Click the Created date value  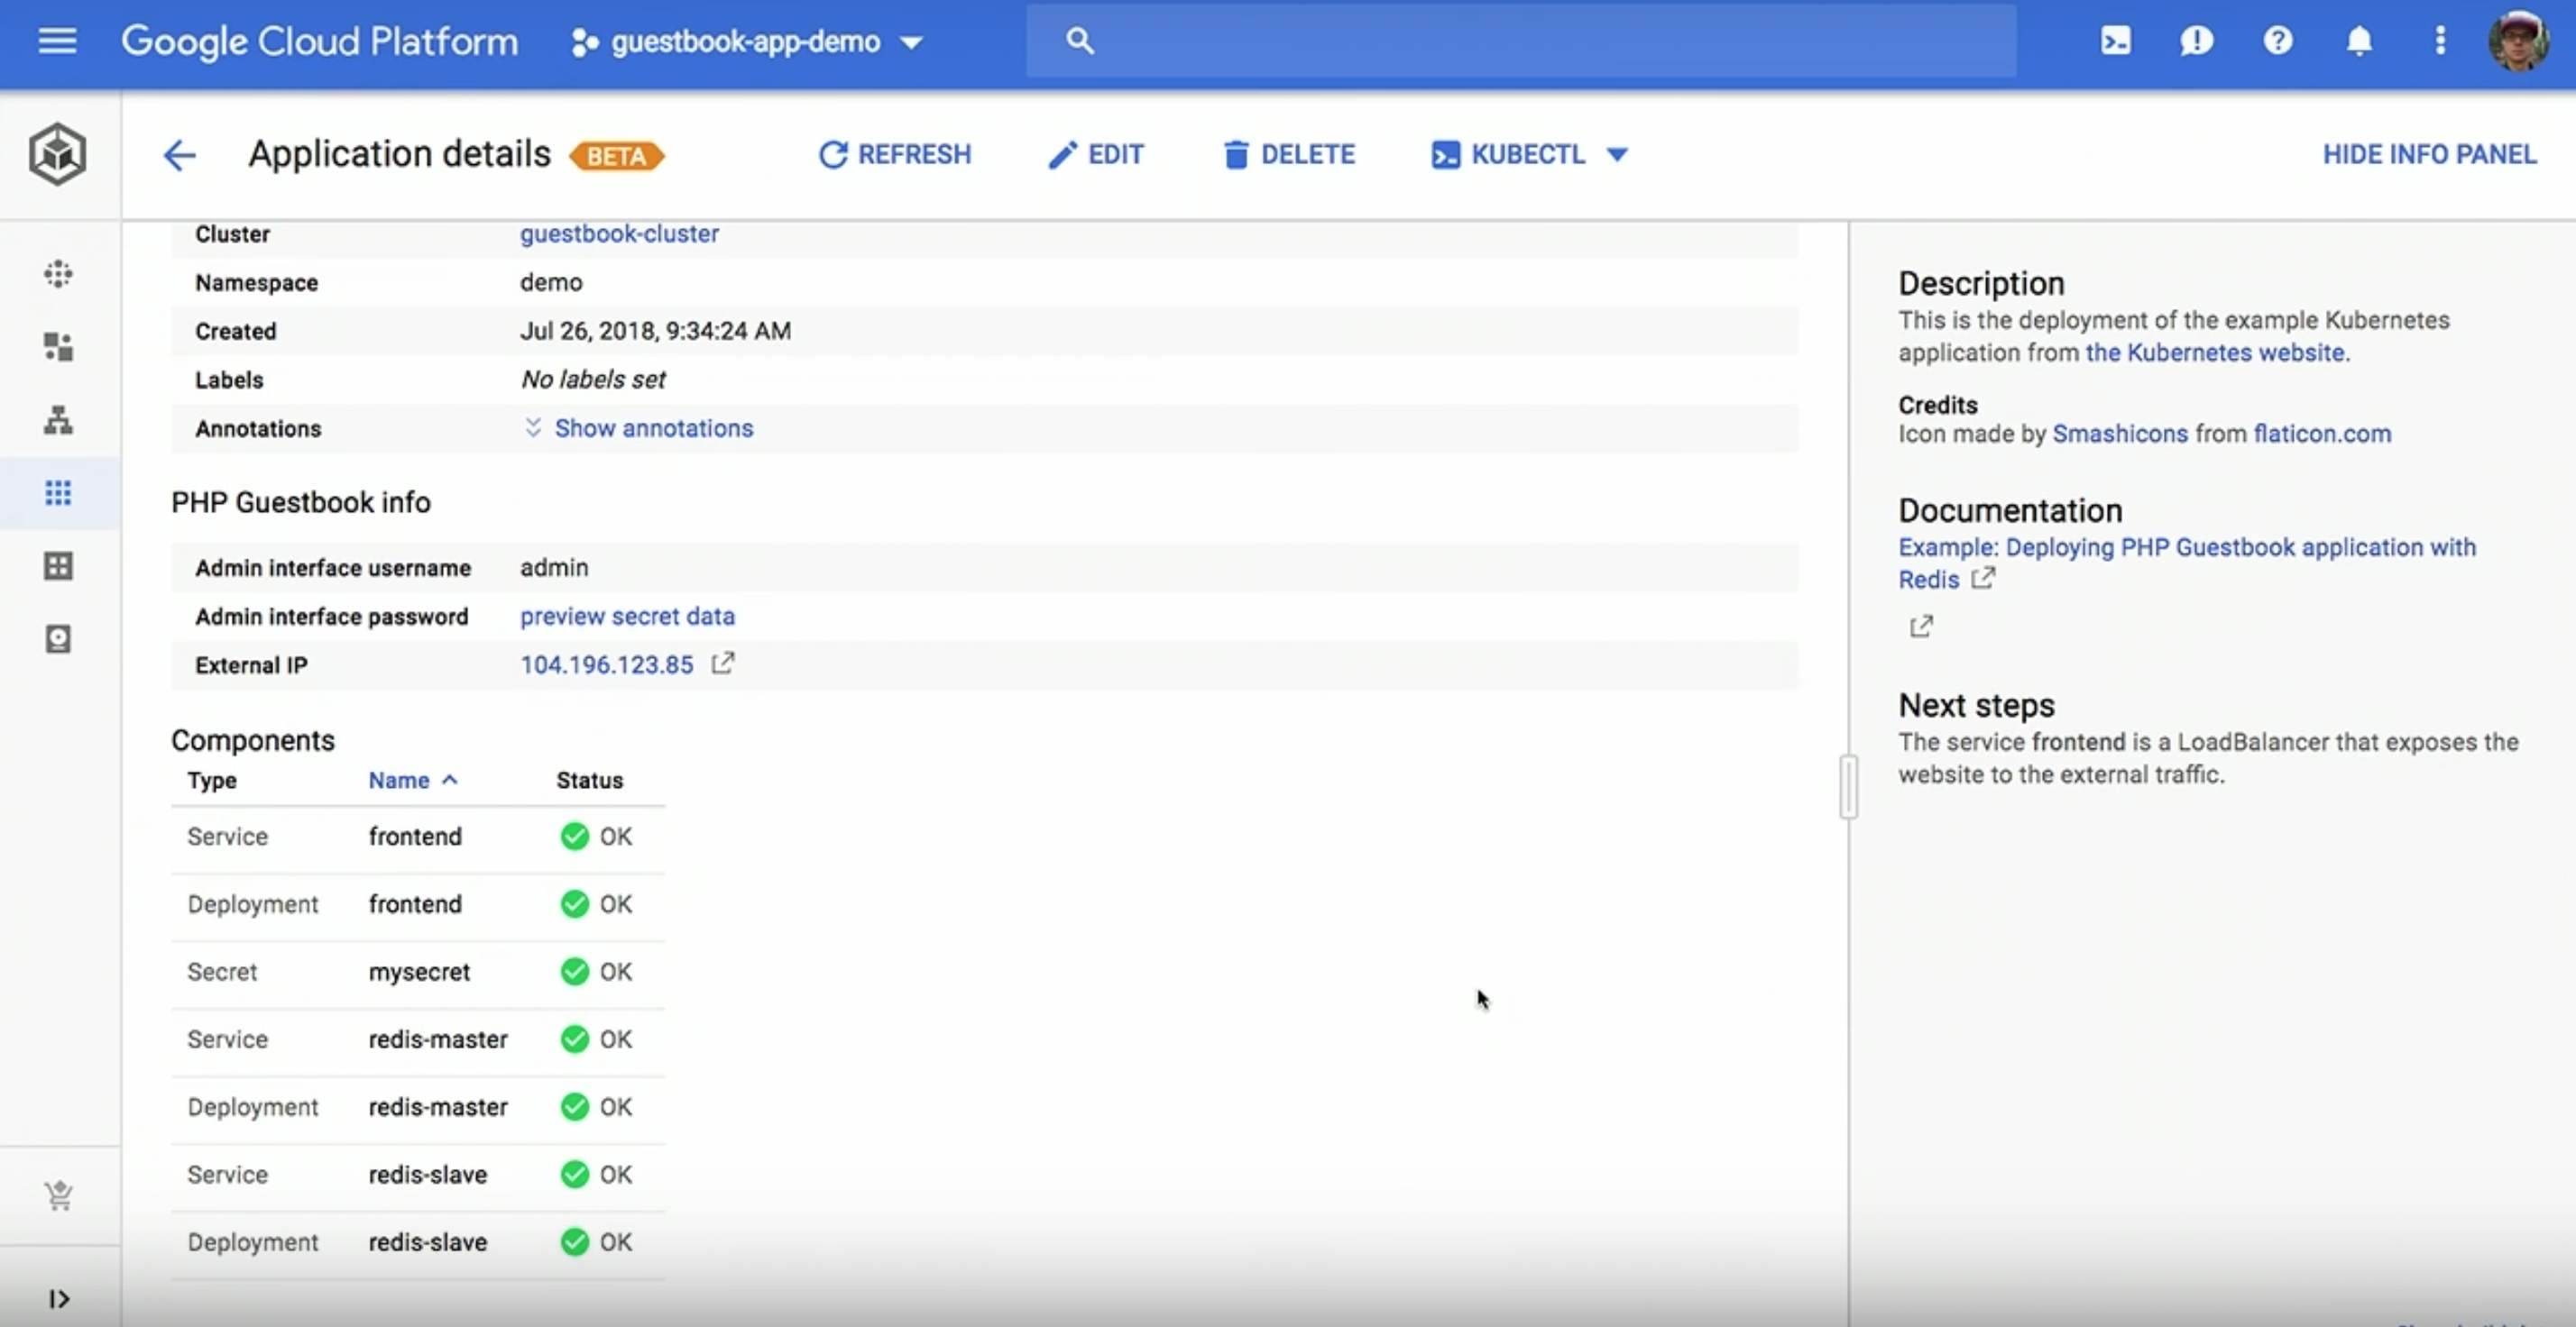(x=655, y=331)
